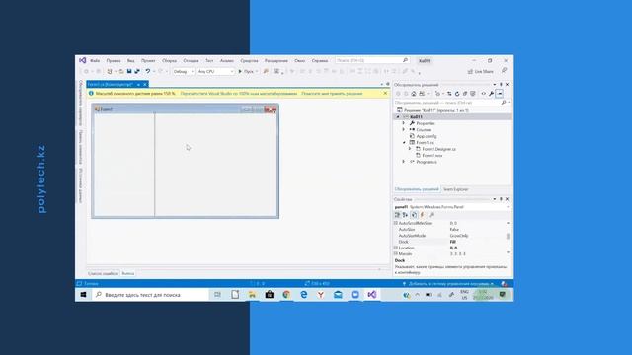Click the wrench Properties icon in Solution Explorer toolbar

pos(491,94)
